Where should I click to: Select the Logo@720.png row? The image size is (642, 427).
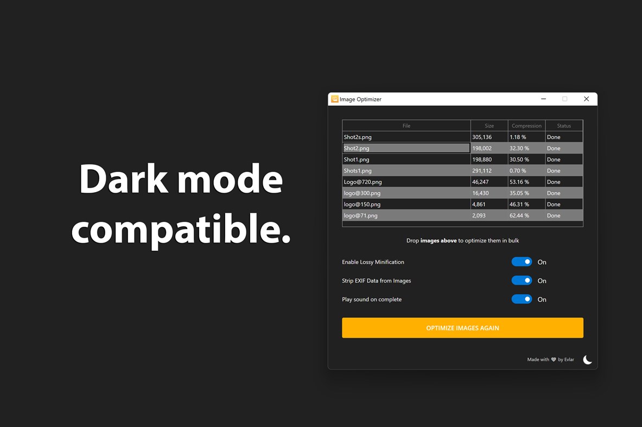click(406, 182)
